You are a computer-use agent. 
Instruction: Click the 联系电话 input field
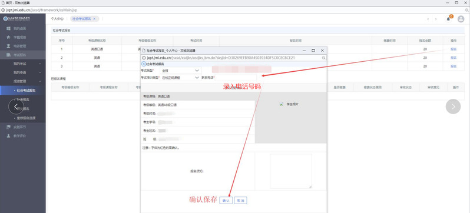(x=236, y=78)
